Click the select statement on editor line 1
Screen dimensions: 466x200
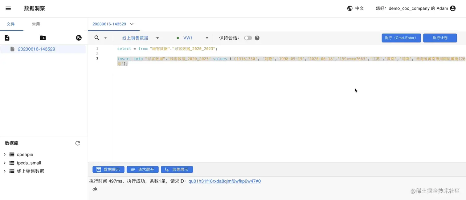(x=167, y=49)
